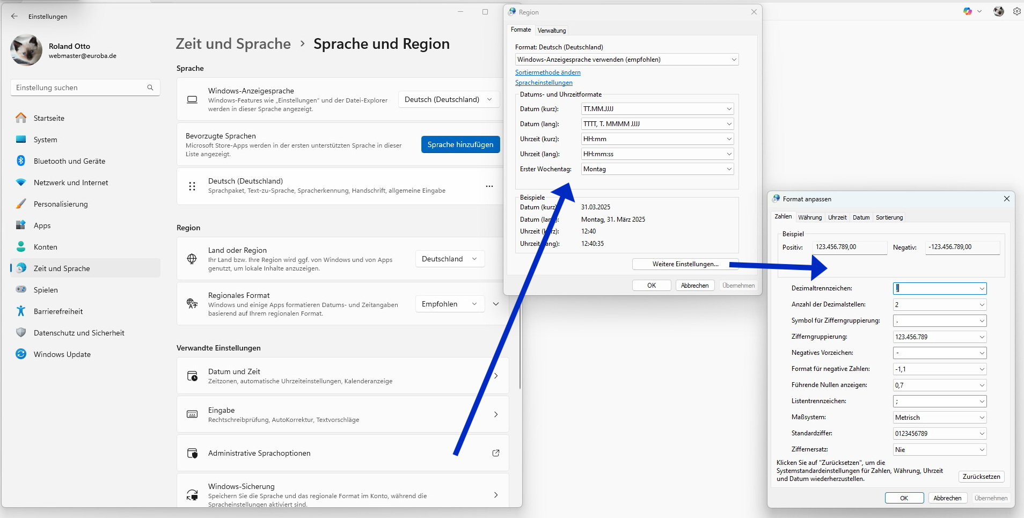Click the back arrow in Einstellungen
Viewport: 1024px width, 518px height.
tap(14, 17)
